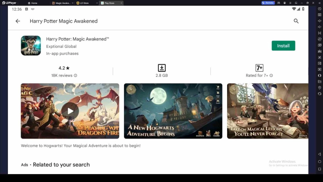Open the LDPlayer hamburger menu

(290, 3)
